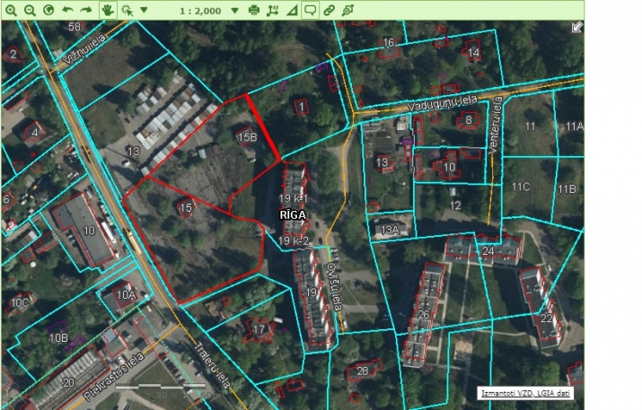Select the measure distance tool

291,10
